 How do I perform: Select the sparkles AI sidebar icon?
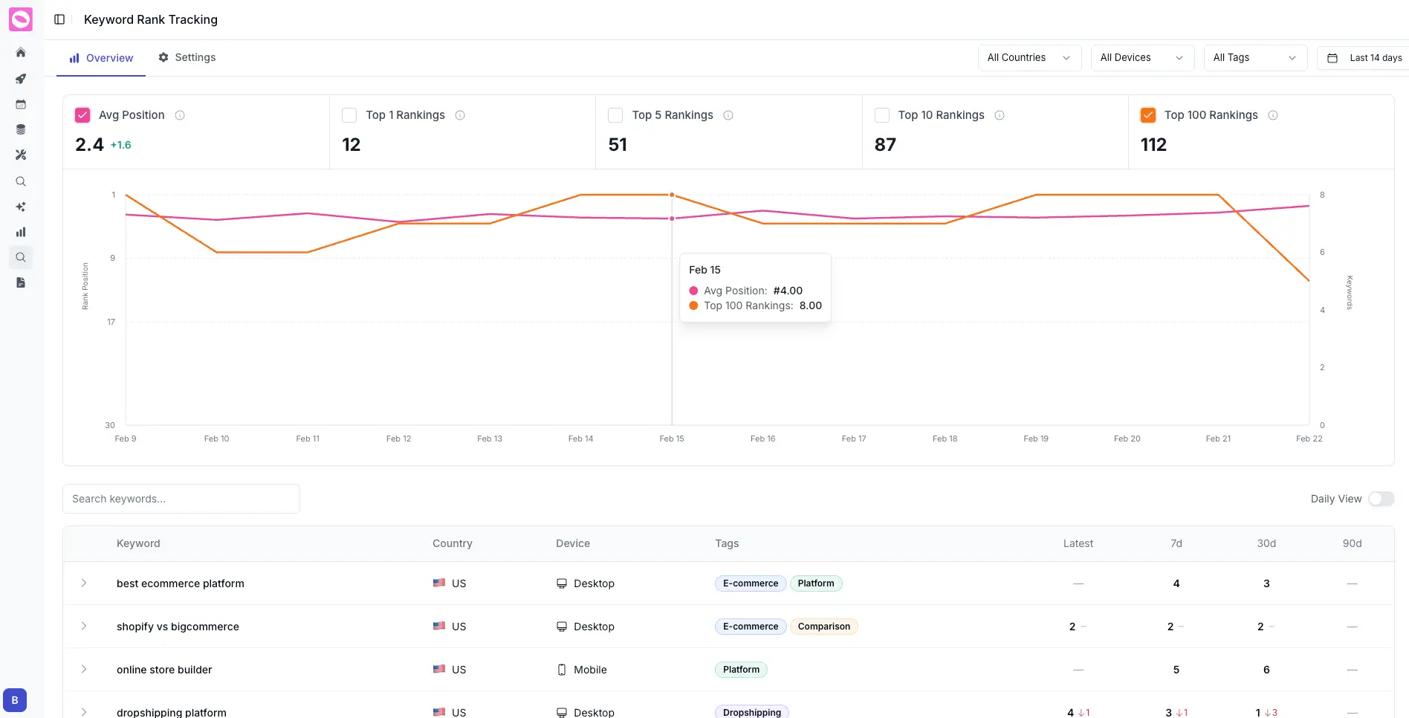[20, 207]
